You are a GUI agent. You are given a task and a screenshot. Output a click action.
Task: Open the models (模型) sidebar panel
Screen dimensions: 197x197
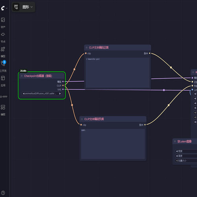[3, 52]
